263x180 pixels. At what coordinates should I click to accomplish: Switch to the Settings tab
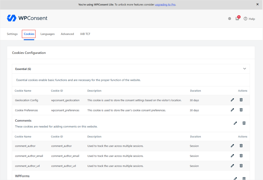point(12,34)
